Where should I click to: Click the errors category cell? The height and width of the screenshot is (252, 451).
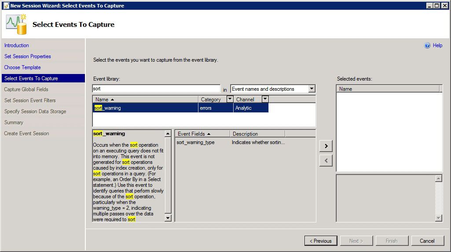click(216, 108)
